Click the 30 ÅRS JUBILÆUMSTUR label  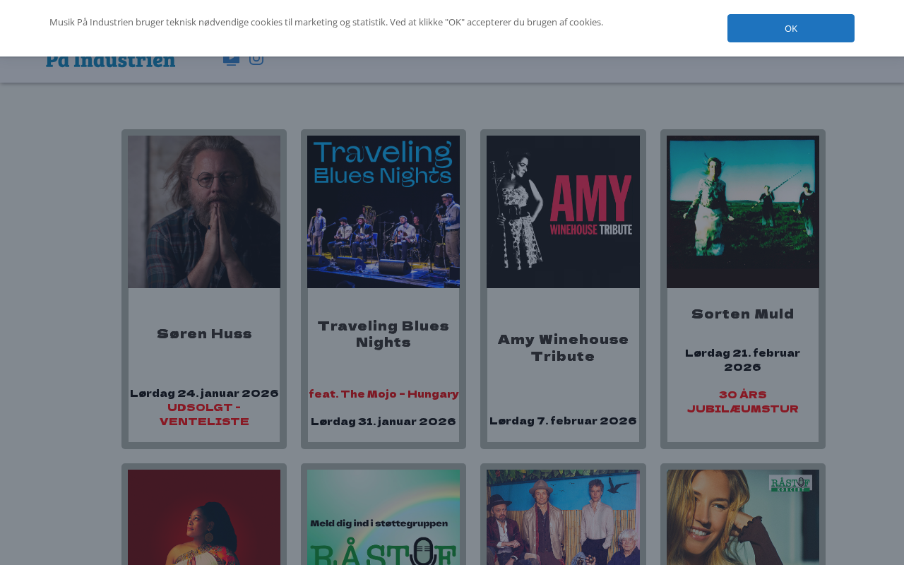pyautogui.click(x=742, y=402)
